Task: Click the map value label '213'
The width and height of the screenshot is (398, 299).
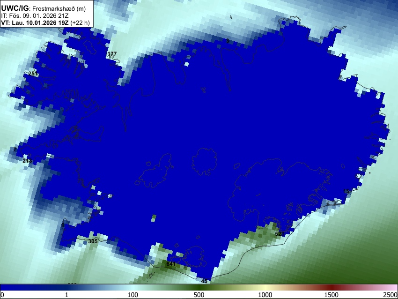Action: pos(27,161)
